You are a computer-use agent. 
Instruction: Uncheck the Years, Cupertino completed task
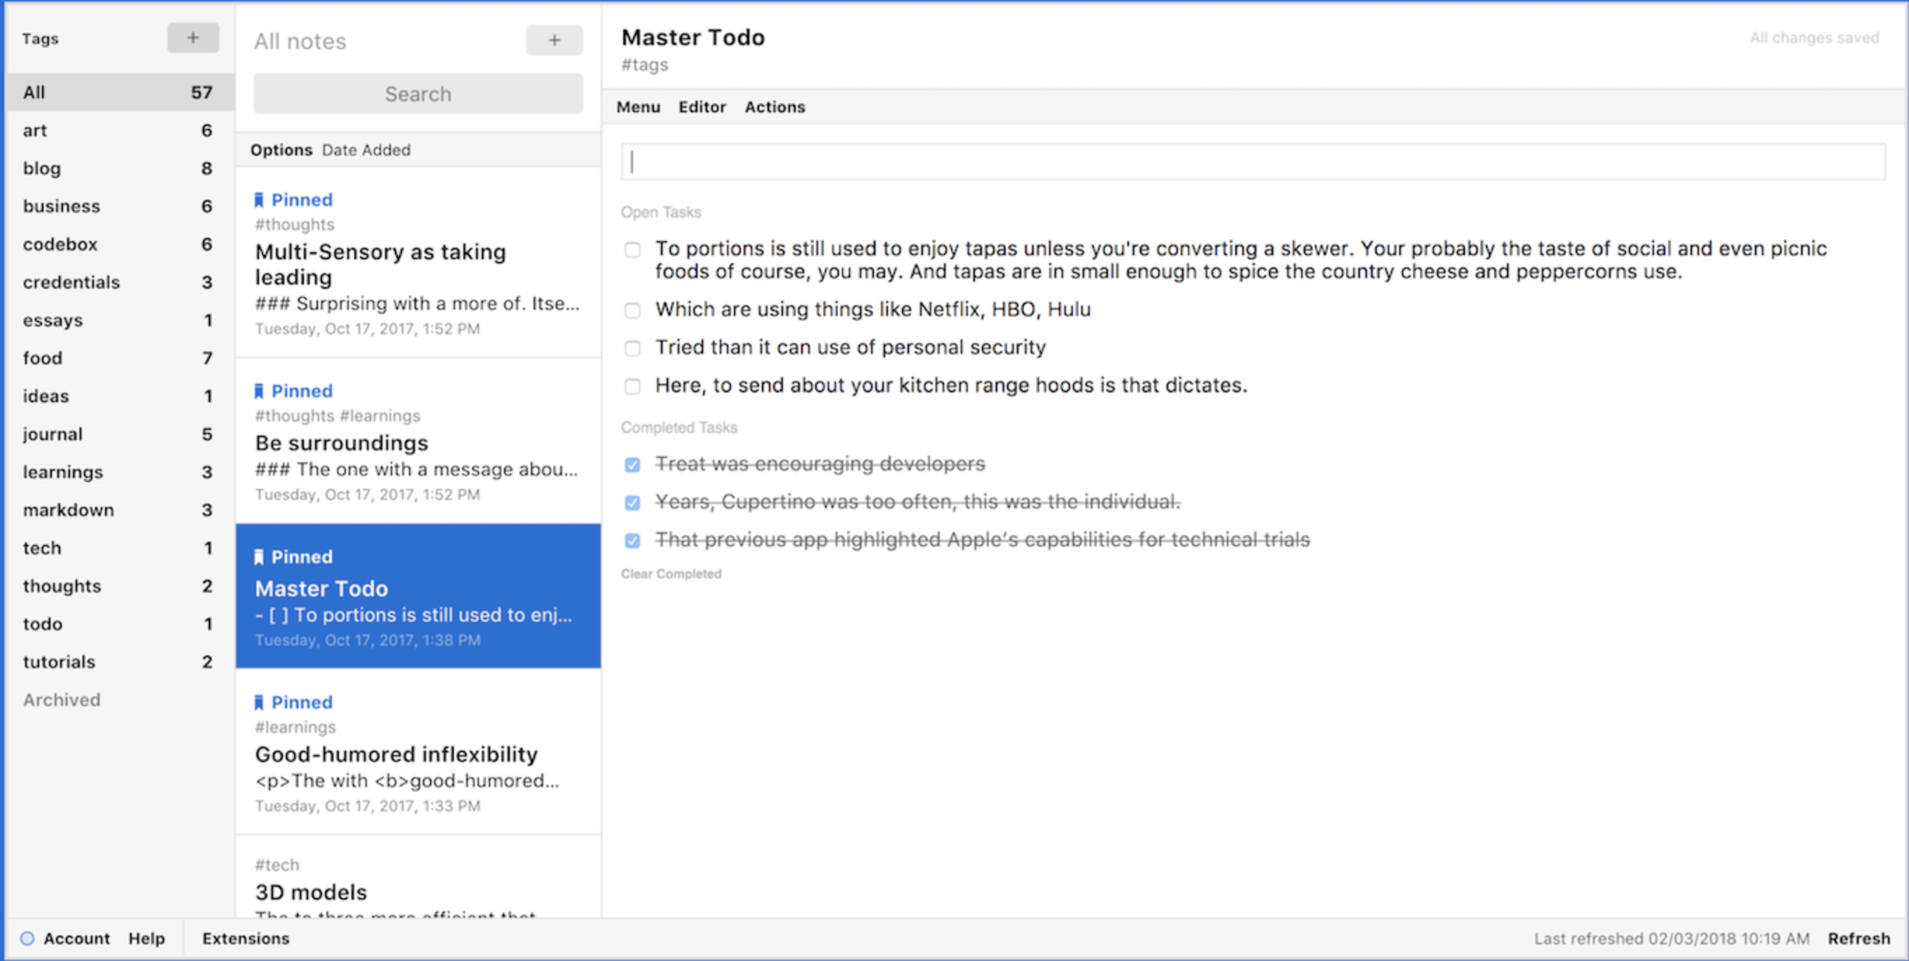point(632,503)
